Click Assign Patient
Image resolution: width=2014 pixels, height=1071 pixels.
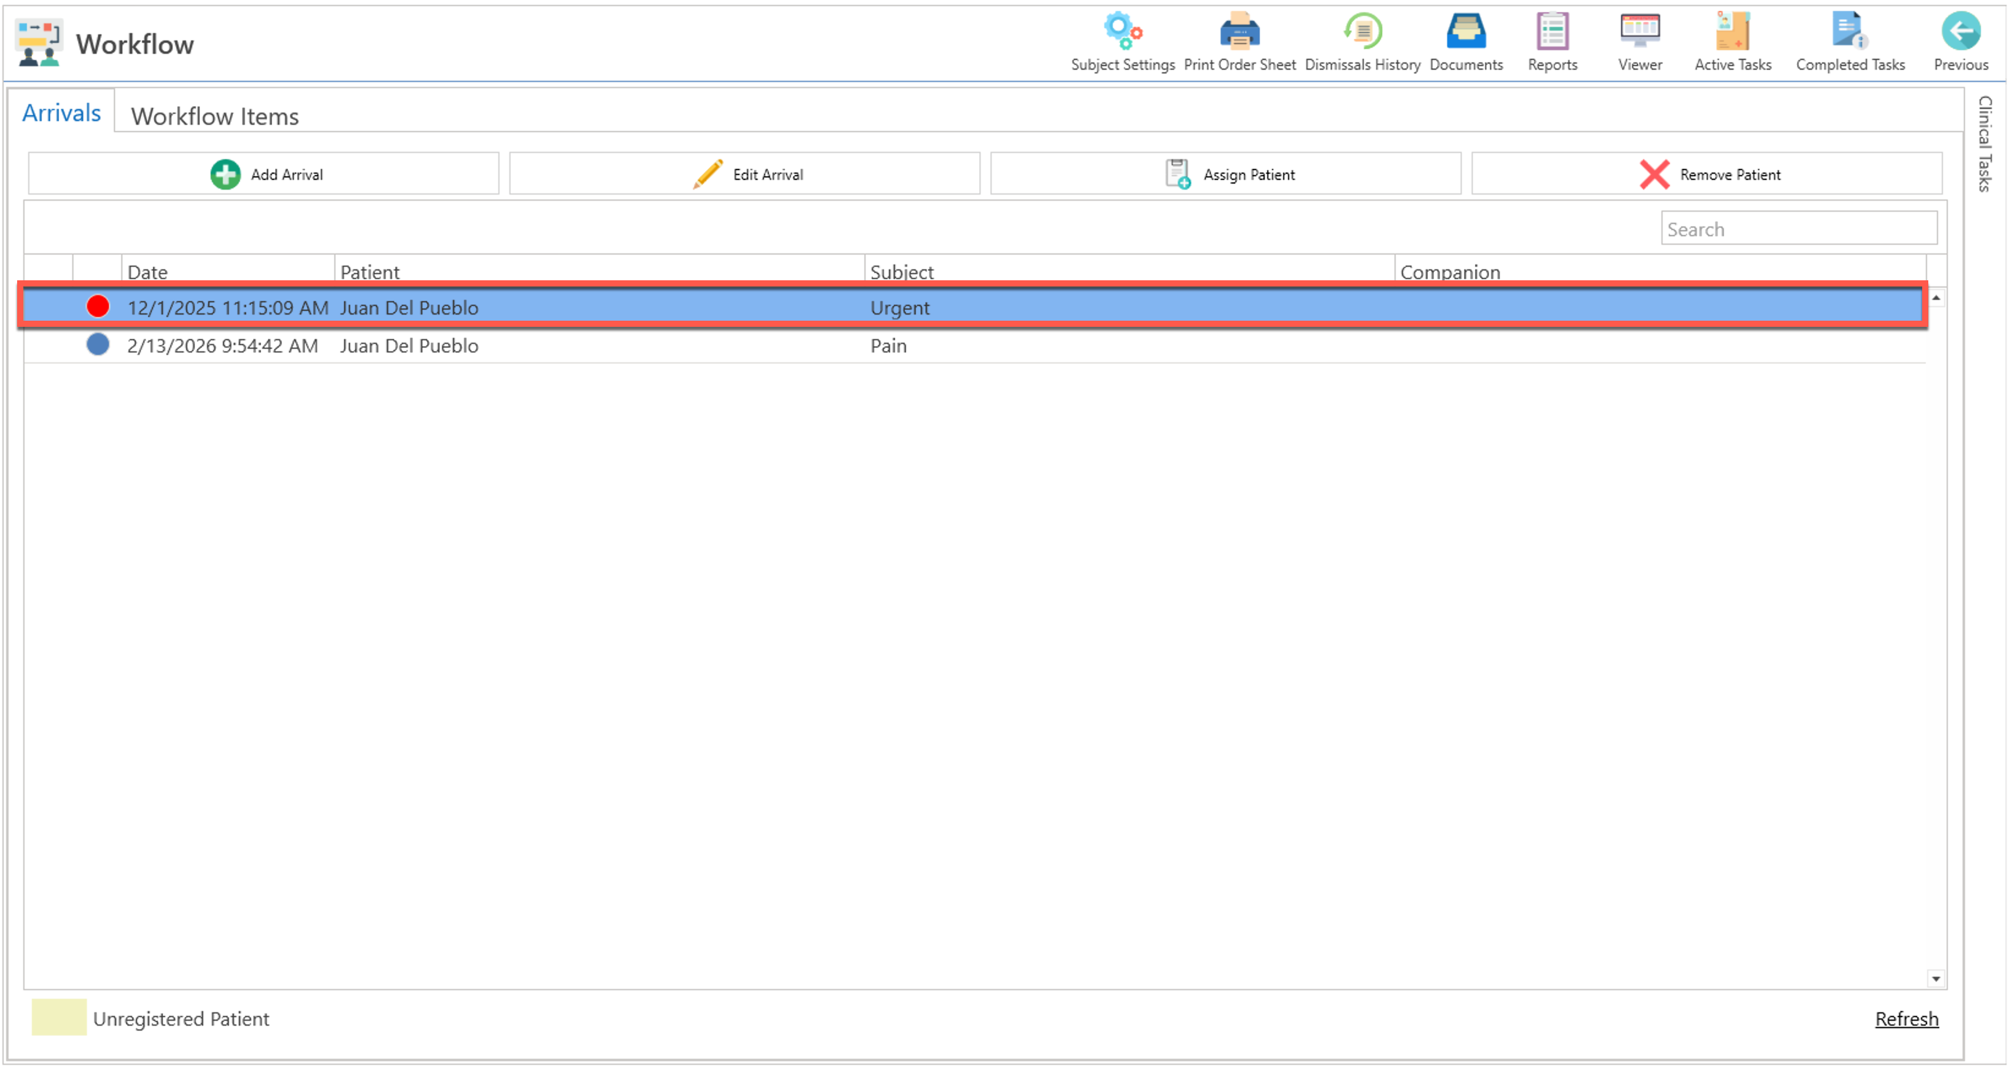pos(1225,174)
